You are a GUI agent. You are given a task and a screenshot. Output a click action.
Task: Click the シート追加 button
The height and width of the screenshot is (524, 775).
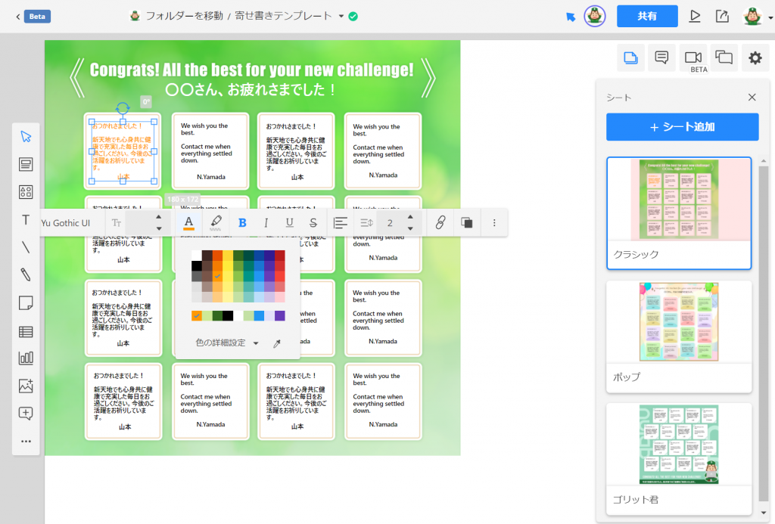682,127
